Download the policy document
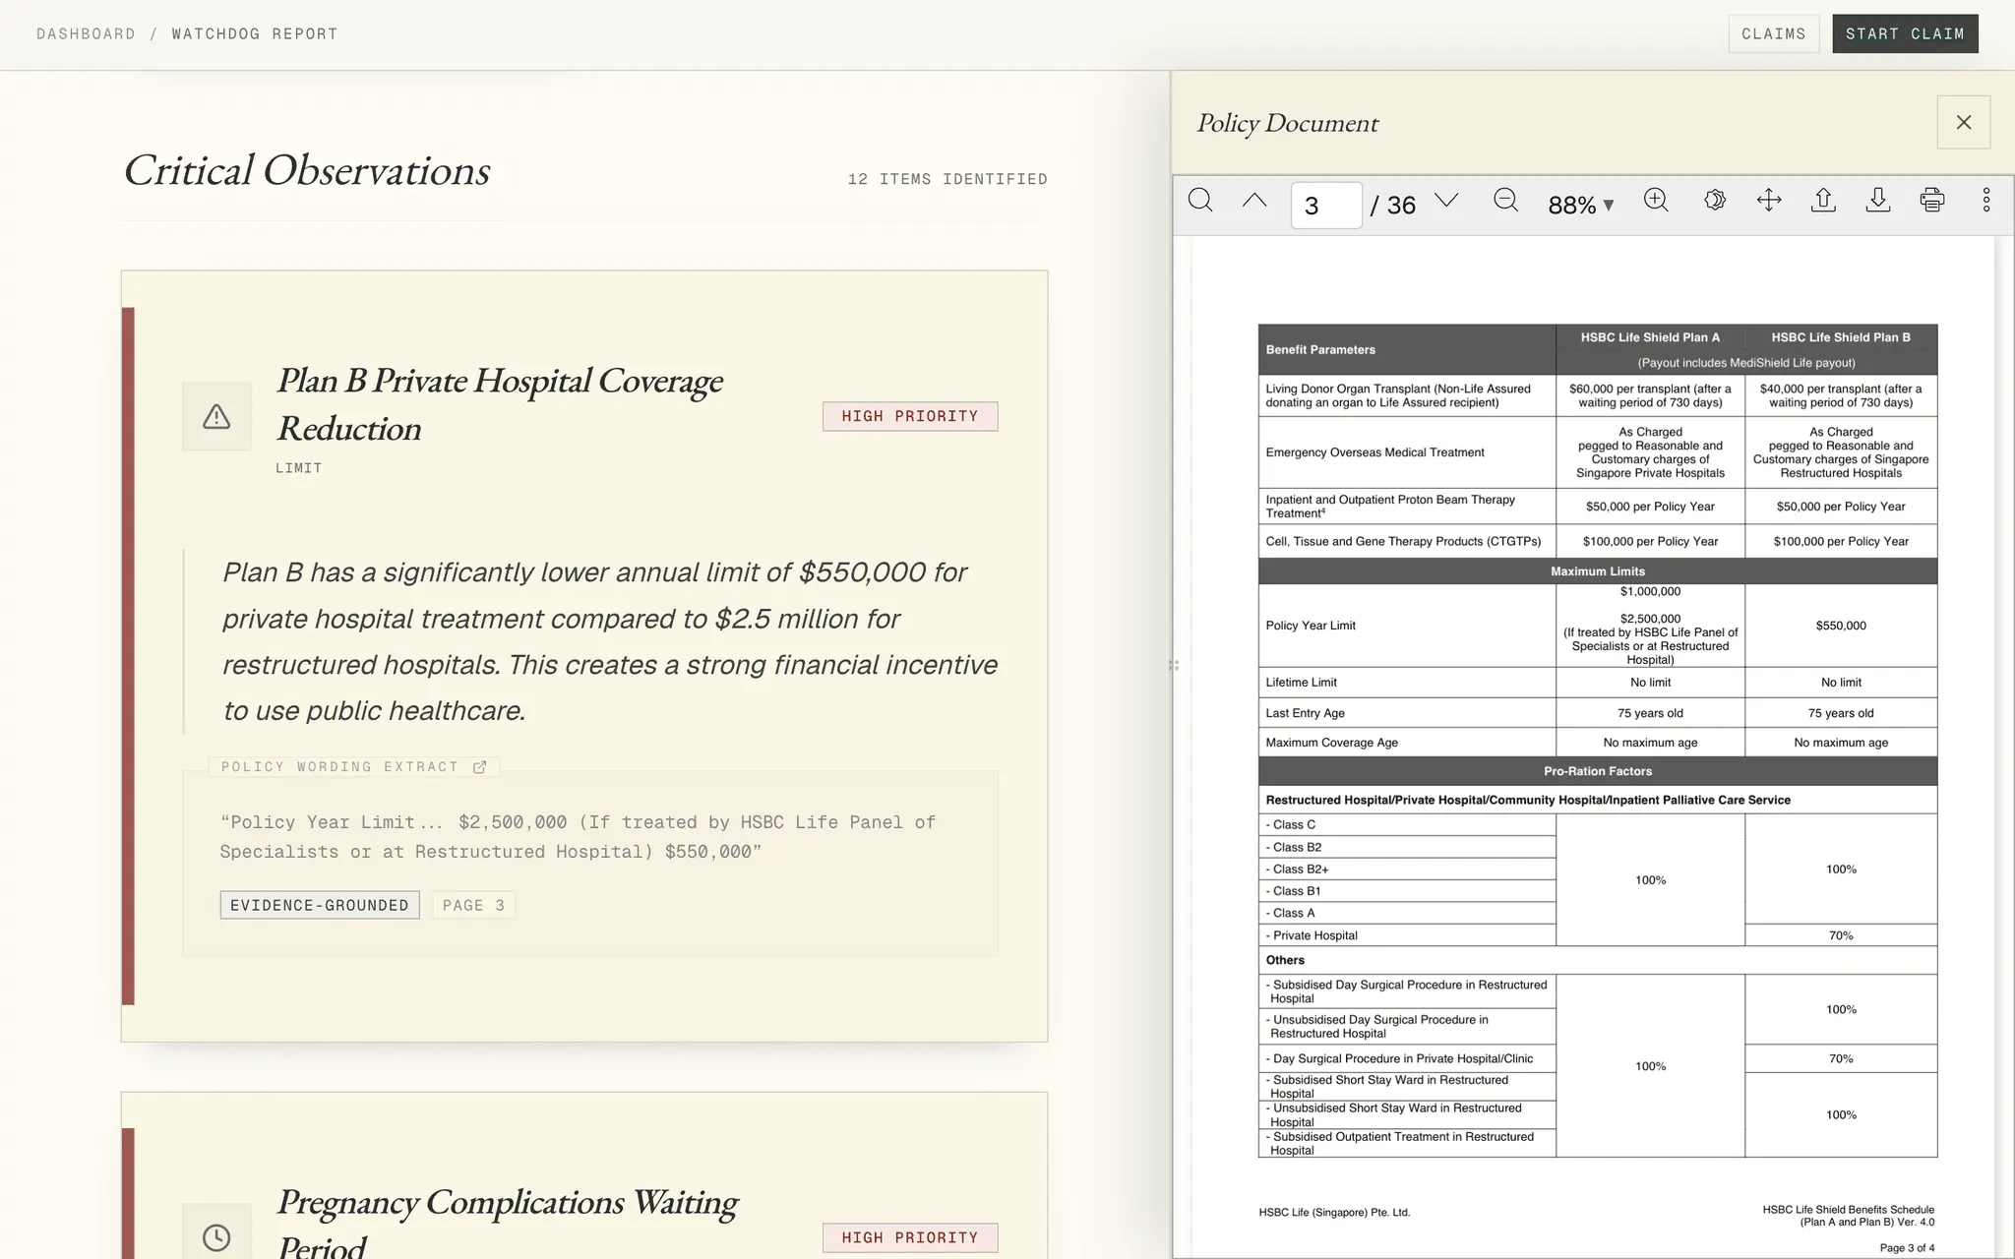 click(x=1877, y=201)
